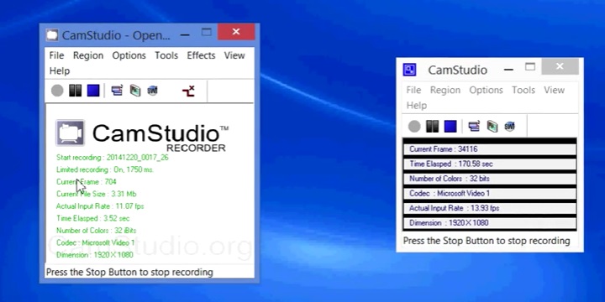The width and height of the screenshot is (605, 302).
Task: Close the right CamStudio window
Action: point(560,66)
